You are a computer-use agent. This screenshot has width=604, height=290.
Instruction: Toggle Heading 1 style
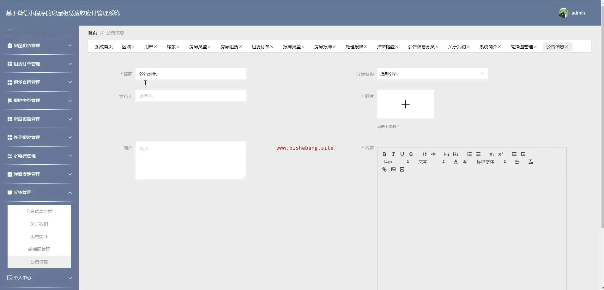[x=446, y=154]
